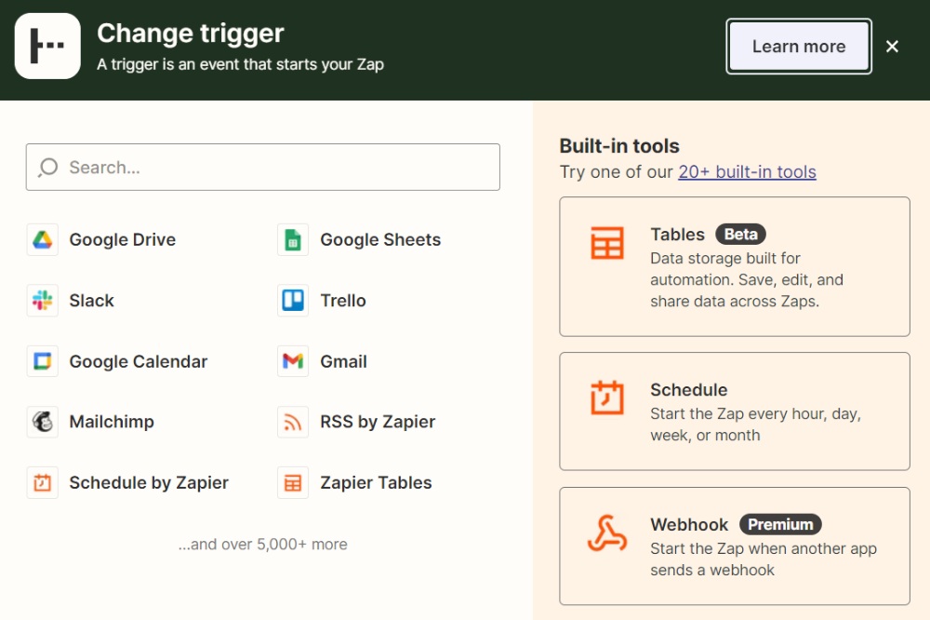
Task: Click the Google Calendar icon
Action: point(42,361)
